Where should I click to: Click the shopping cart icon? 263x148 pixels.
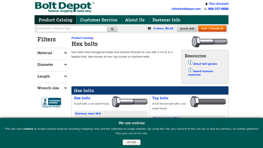pos(149,29)
